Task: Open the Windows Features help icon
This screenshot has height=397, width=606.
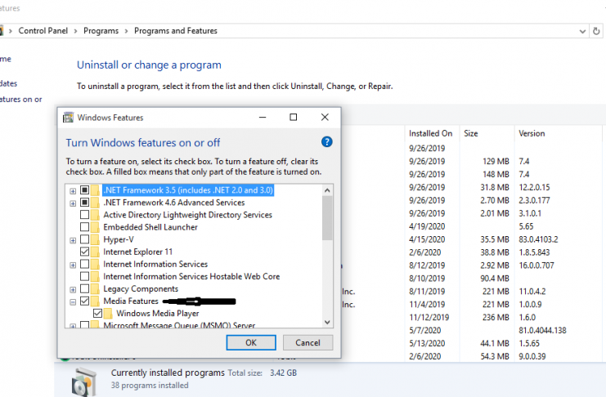Action: (x=326, y=142)
